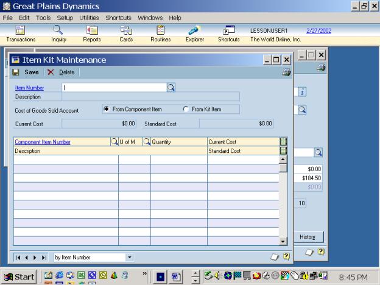
Task: Click the Word taskbar button
Action: point(176,276)
